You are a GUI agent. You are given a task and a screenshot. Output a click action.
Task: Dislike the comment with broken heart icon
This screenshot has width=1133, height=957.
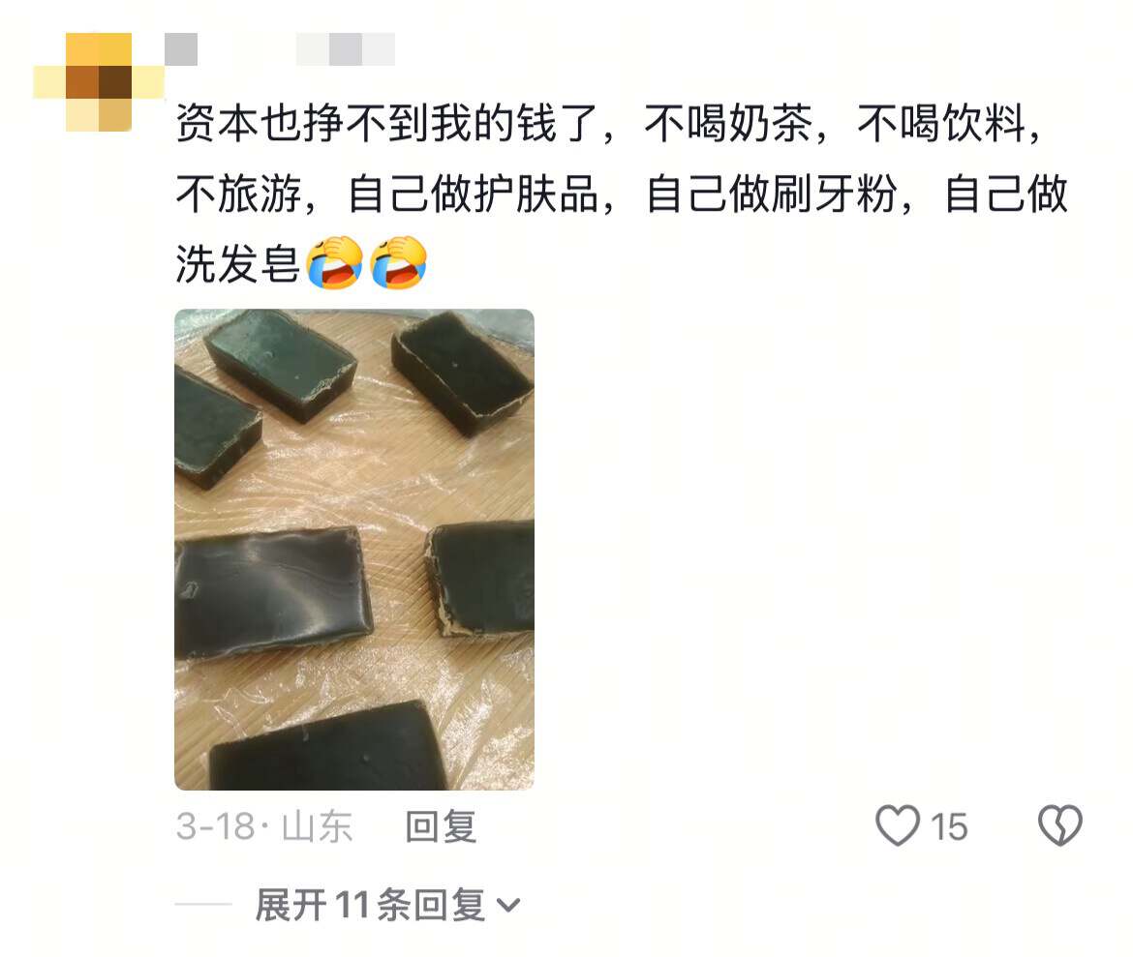coord(1059,824)
